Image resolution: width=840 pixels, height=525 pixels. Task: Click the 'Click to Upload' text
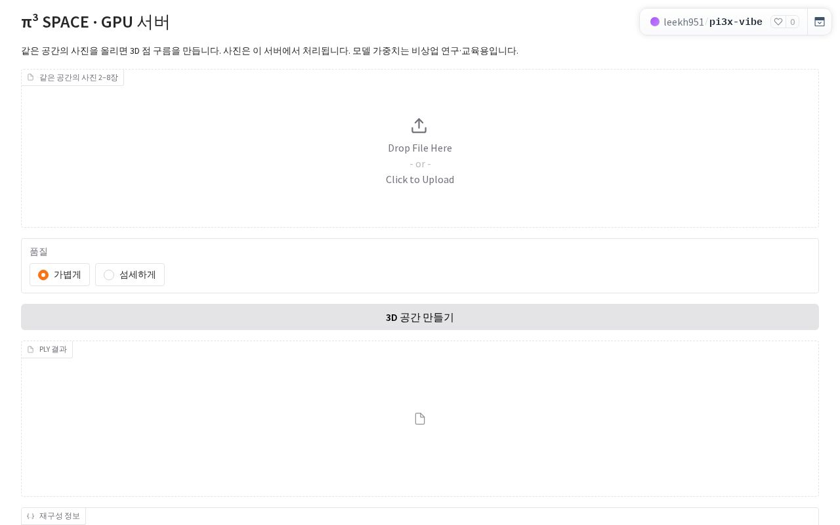point(420,179)
